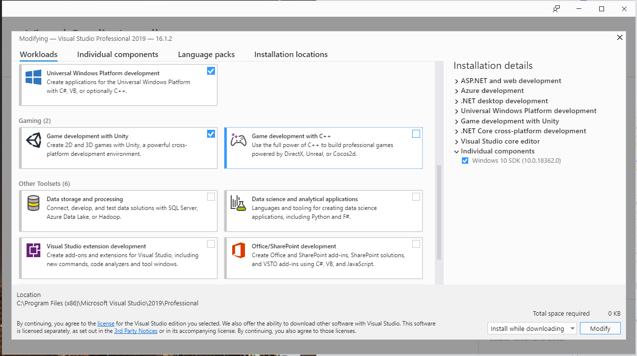Uncheck Game development with Unity workload
The height and width of the screenshot is (356, 637).
(211, 134)
